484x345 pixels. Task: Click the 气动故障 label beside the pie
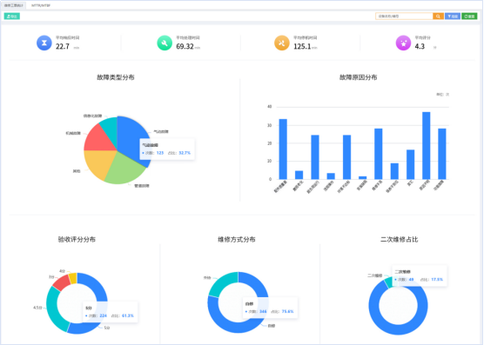(161, 132)
